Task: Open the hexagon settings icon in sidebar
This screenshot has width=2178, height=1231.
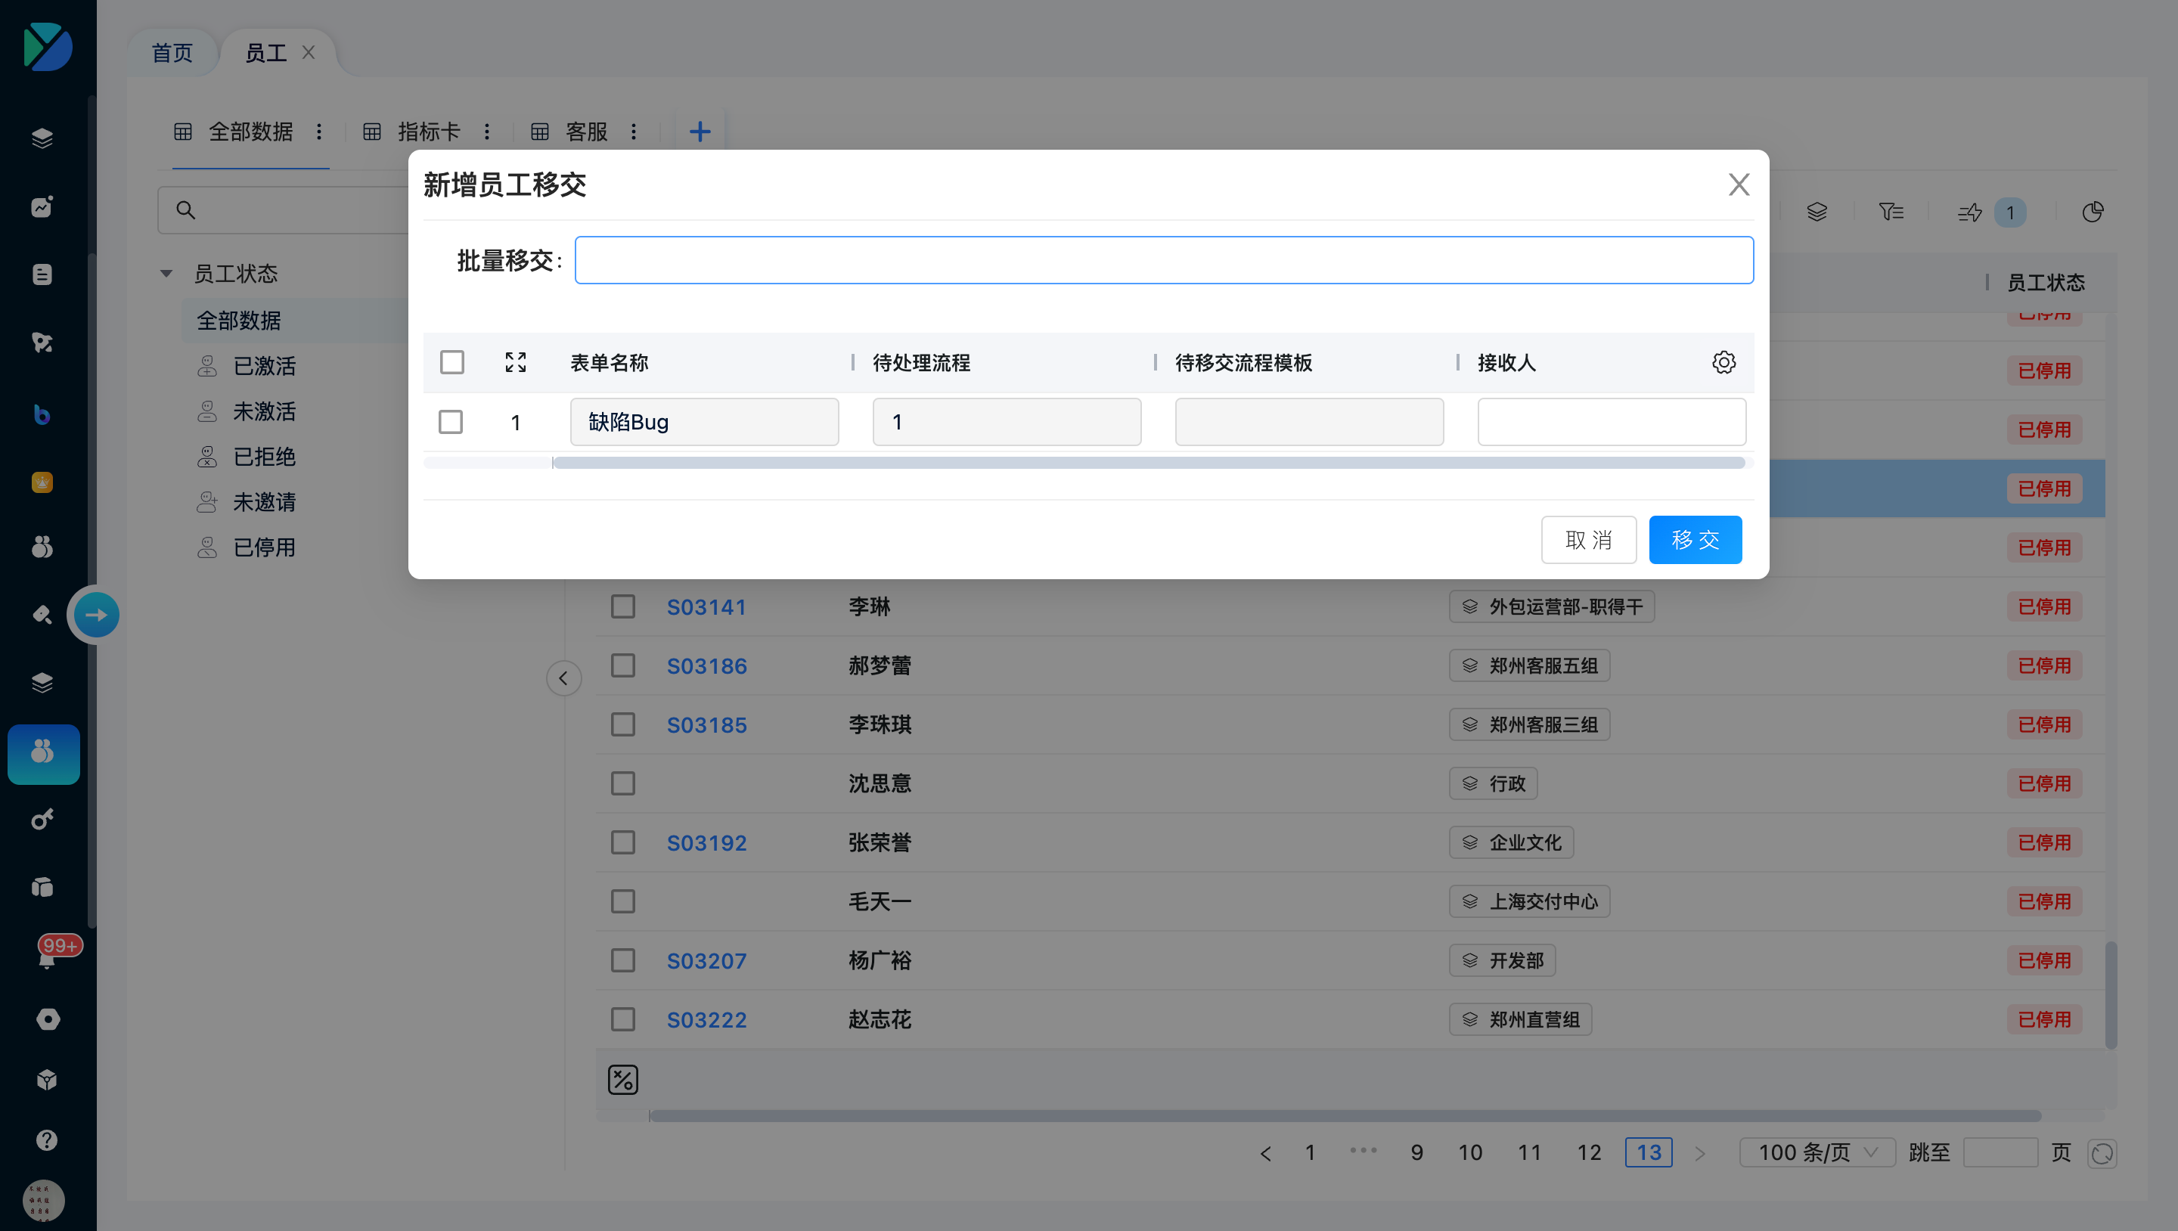Action: [x=48, y=1019]
